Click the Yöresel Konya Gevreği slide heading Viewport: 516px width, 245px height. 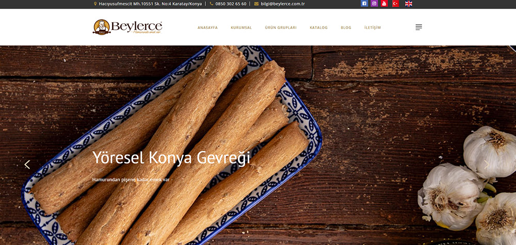pyautogui.click(x=171, y=157)
